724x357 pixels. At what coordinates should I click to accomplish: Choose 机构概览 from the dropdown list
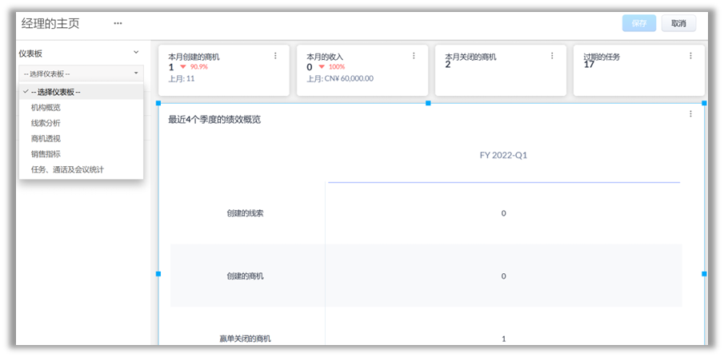[x=46, y=108]
